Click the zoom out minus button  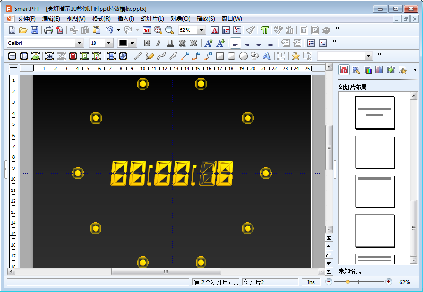click(328, 282)
